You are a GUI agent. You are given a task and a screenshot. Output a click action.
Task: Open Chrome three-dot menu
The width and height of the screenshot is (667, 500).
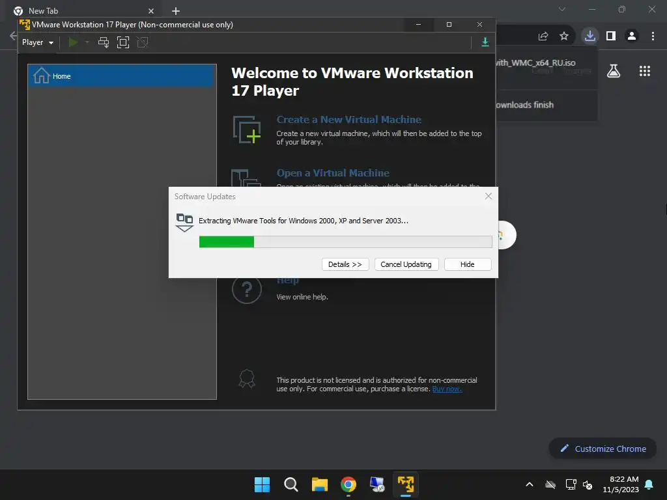tap(653, 36)
